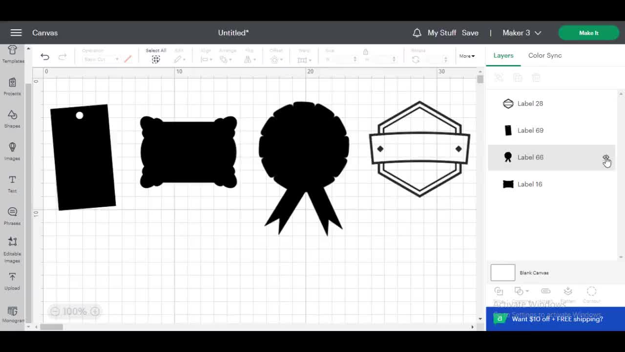The width and height of the screenshot is (625, 352).
Task: Open the Align dropdown
Action: (206, 59)
